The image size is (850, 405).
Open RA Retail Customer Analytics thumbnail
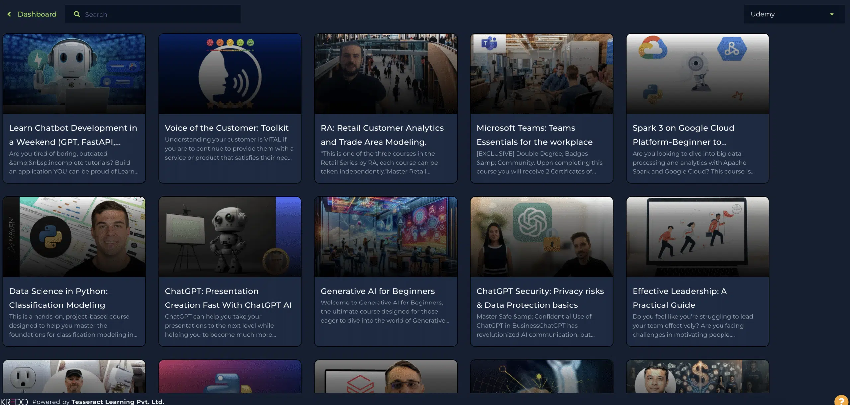(386, 74)
